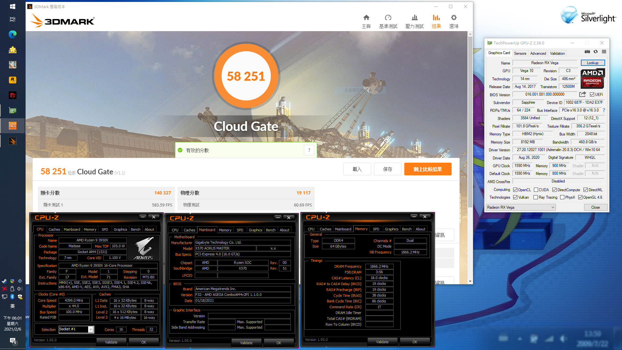Open the Stress Tests (壓力測試) icon
The height and width of the screenshot is (350, 622).
point(414,17)
